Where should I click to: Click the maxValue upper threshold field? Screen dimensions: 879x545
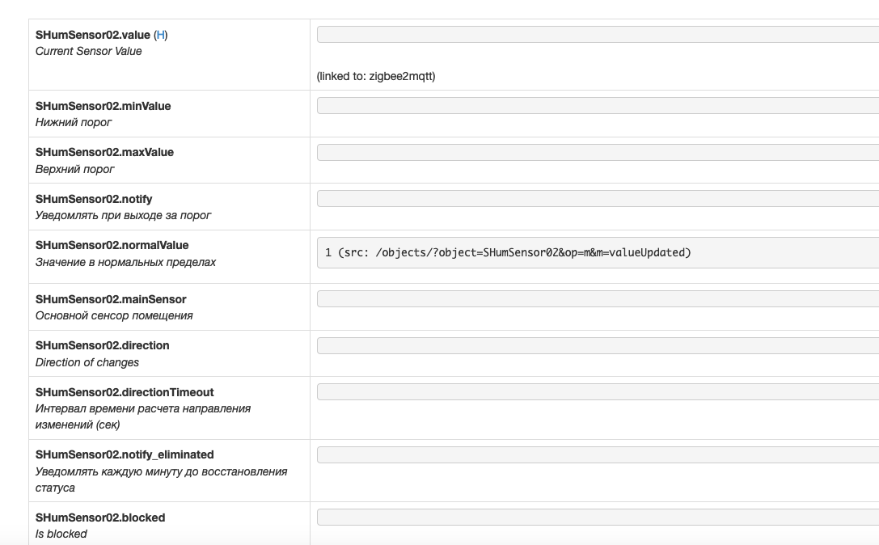pyautogui.click(x=598, y=153)
